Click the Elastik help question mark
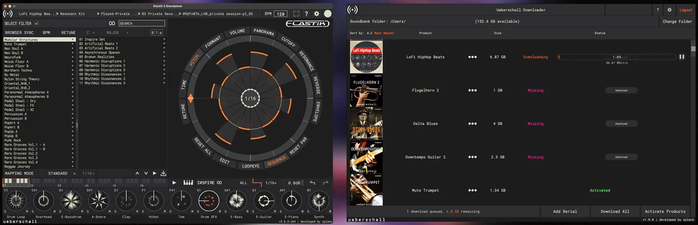This screenshot has height=225, width=698. click(306, 14)
